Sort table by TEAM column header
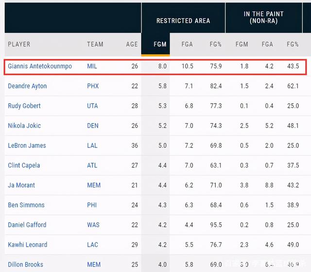 pos(95,44)
